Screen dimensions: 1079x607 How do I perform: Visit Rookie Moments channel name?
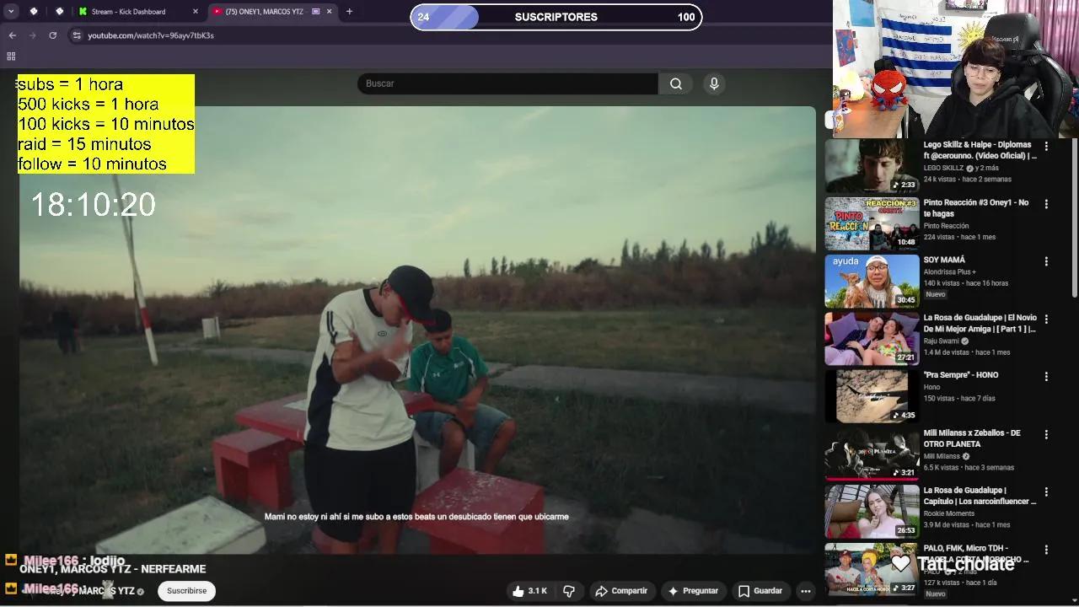(x=948, y=513)
